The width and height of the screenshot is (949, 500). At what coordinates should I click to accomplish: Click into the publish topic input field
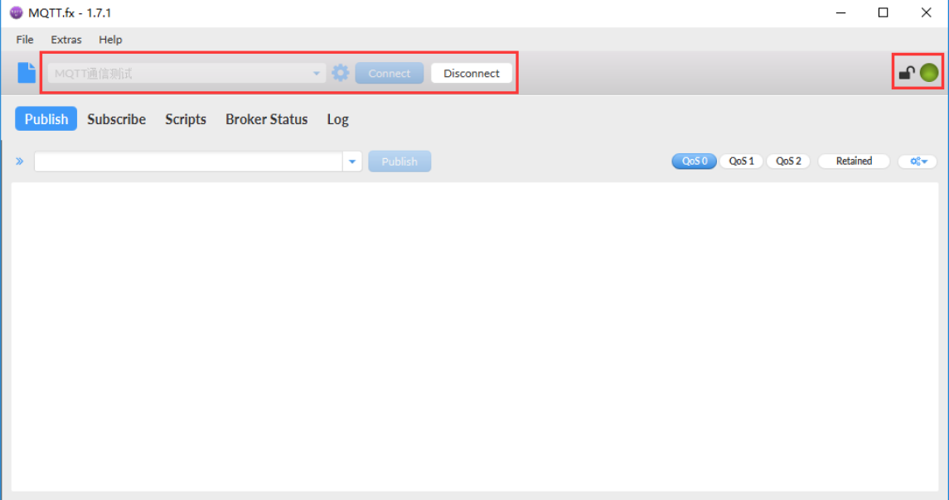pos(188,161)
